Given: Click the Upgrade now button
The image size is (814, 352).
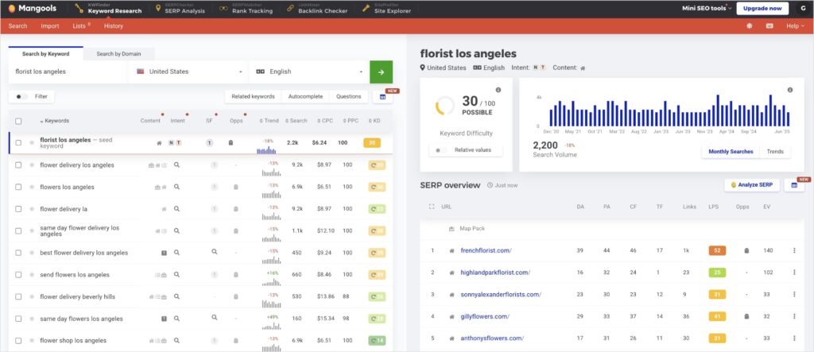Looking at the screenshot, I should pyautogui.click(x=762, y=8).
